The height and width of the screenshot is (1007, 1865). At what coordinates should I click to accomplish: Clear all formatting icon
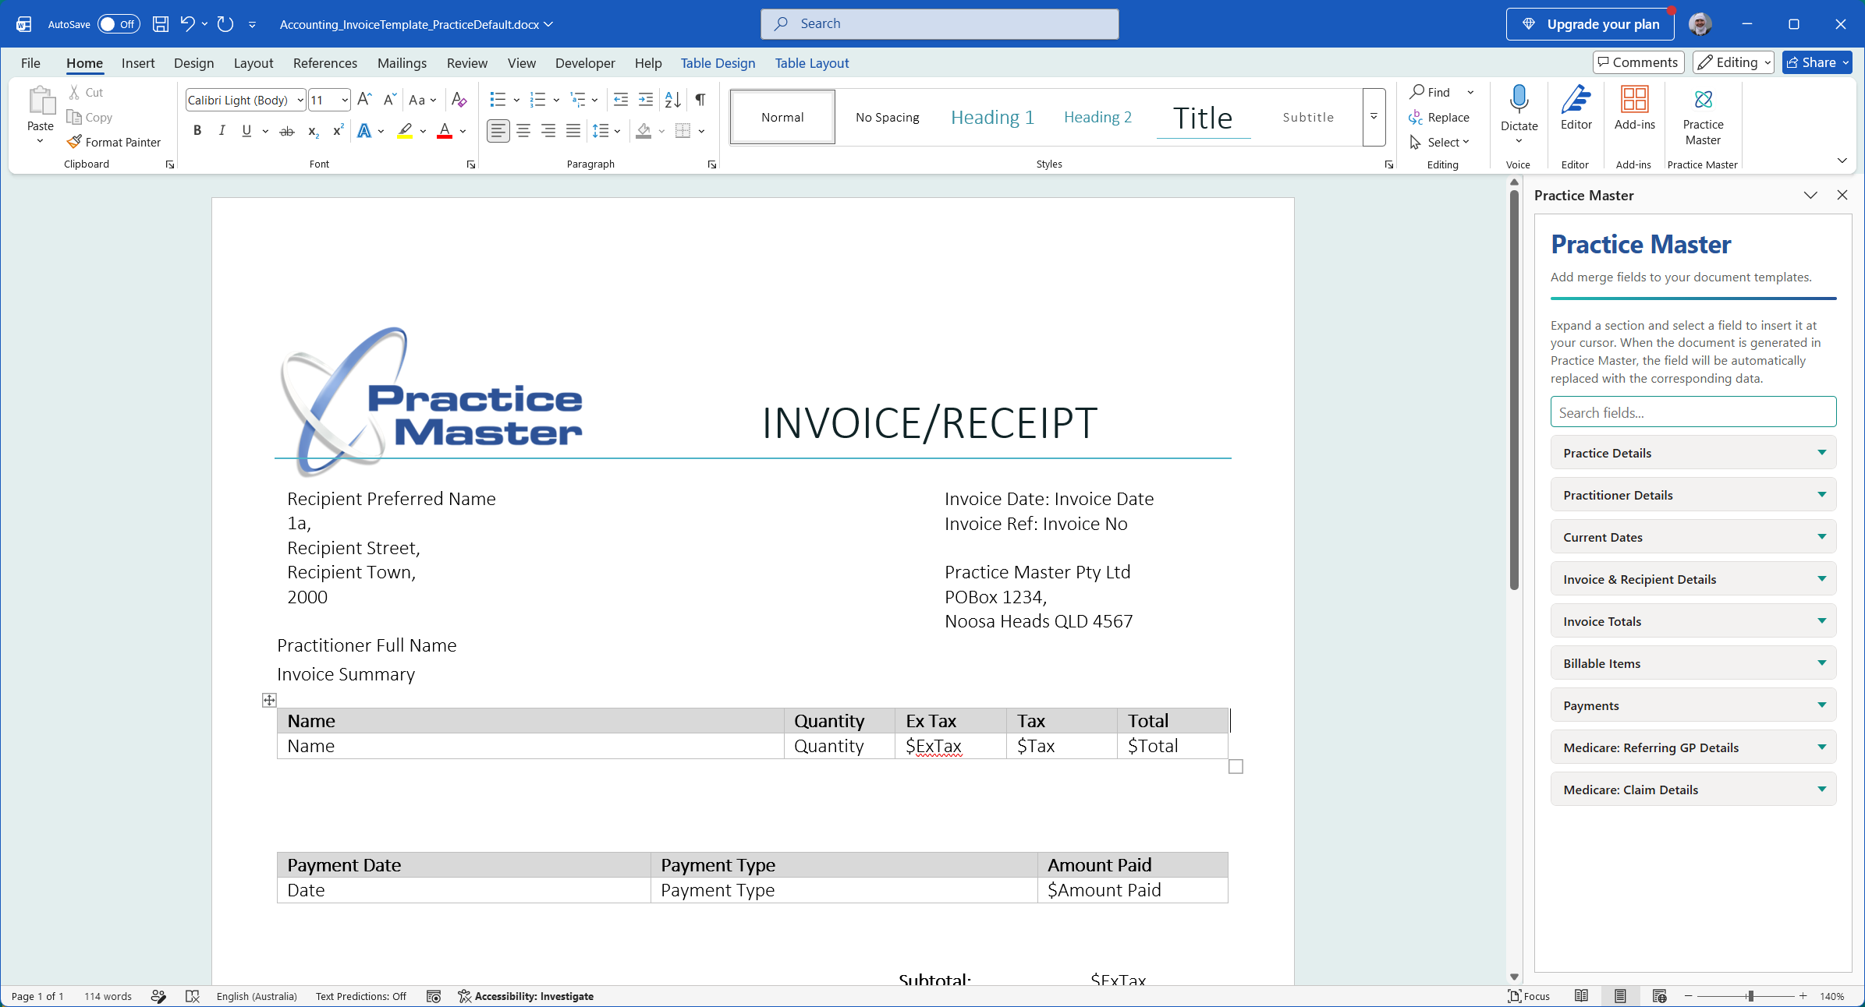(x=459, y=99)
